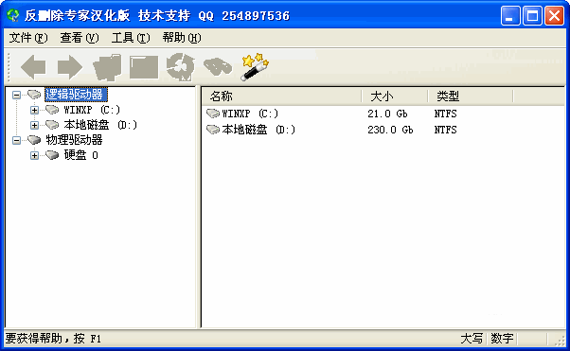This screenshot has height=351, width=570.
Task: Open the 帮助(H) menu
Action: (x=182, y=38)
